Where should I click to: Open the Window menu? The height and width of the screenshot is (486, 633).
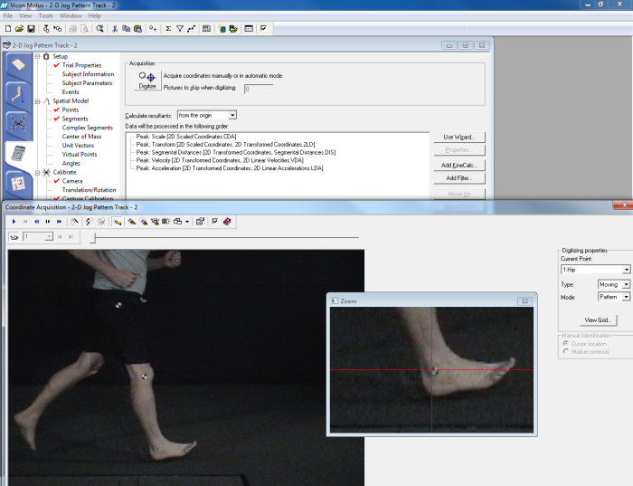pos(70,15)
